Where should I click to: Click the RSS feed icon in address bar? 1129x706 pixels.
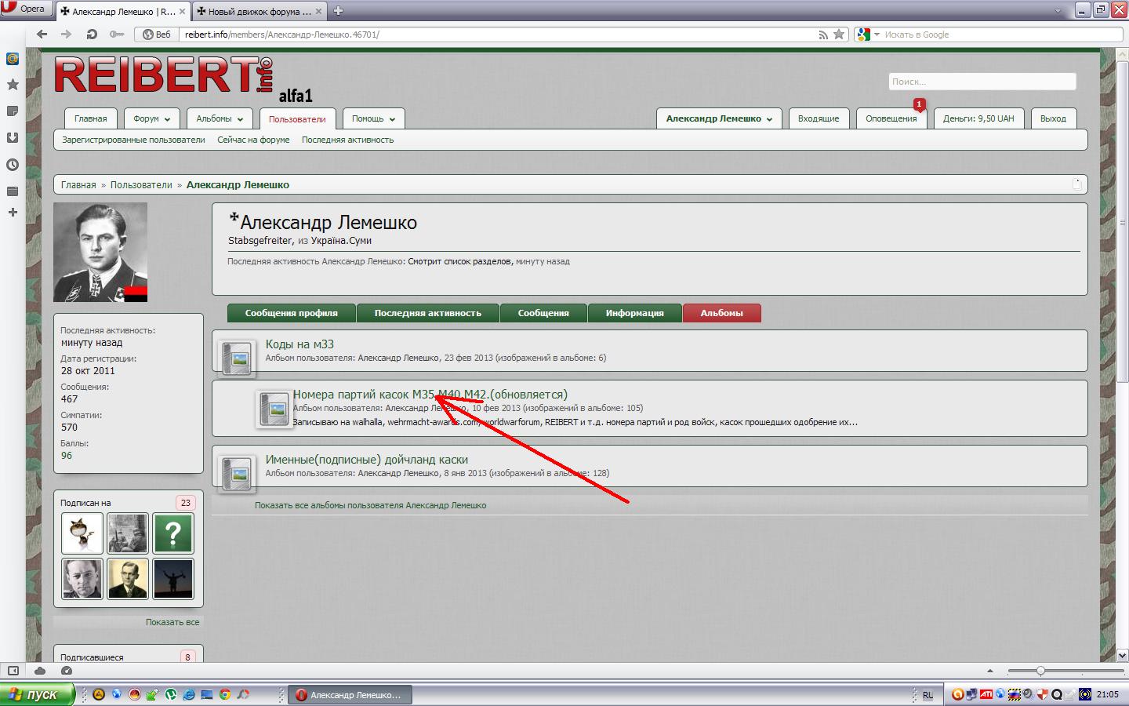pyautogui.click(x=823, y=35)
